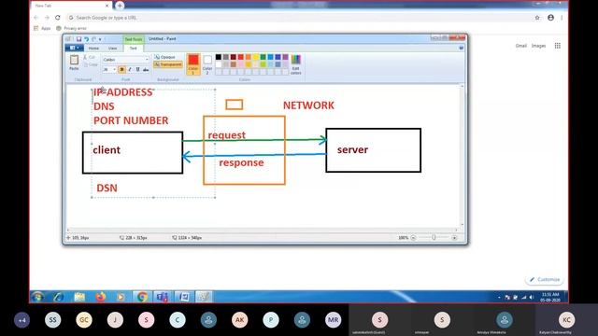Screen dimensions: 598x336
Task: Bookmark this page with the star icon
Action: [x=537, y=18]
